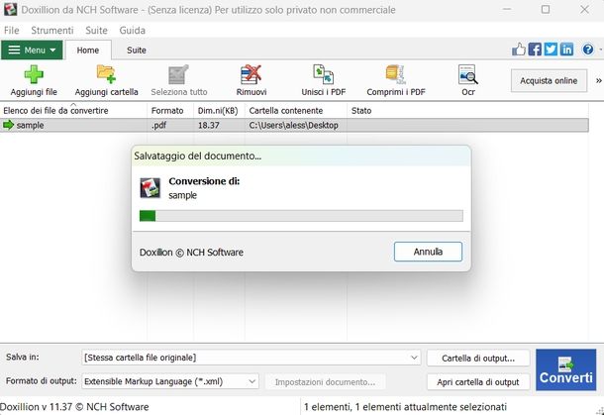Sort by Cartella contenente column header
Screen dimensions: 604x415
pos(296,111)
